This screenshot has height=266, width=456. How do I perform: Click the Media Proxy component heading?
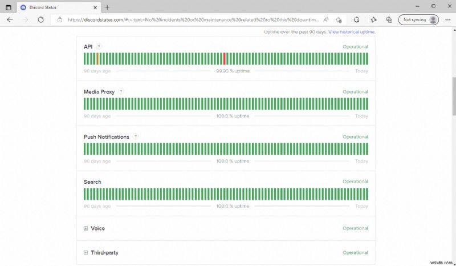click(99, 92)
